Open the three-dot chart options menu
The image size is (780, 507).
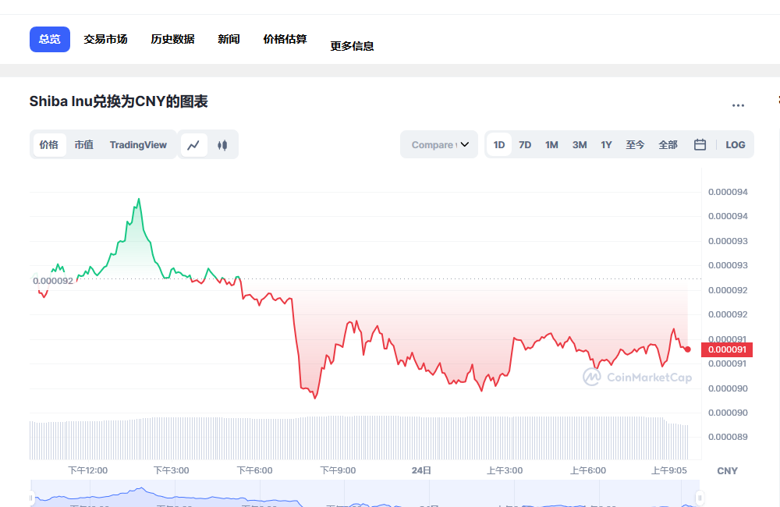[738, 105]
